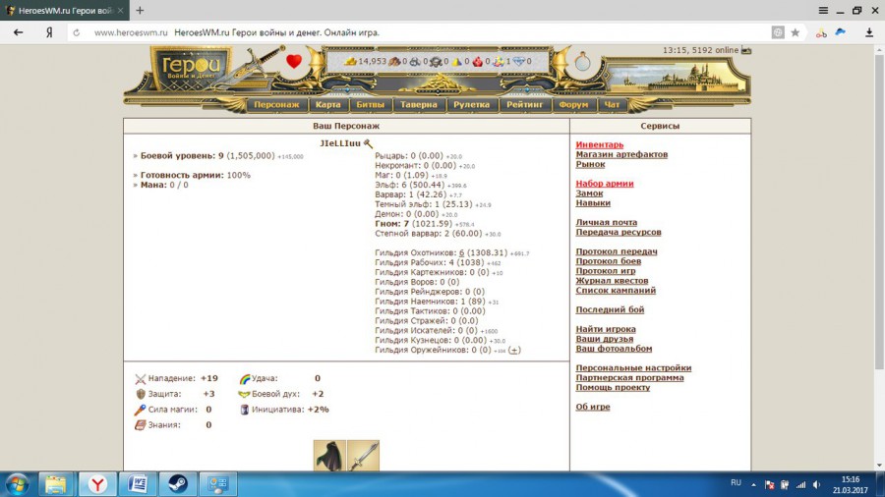
Task: View Протокол боев
Action: [x=608, y=261]
